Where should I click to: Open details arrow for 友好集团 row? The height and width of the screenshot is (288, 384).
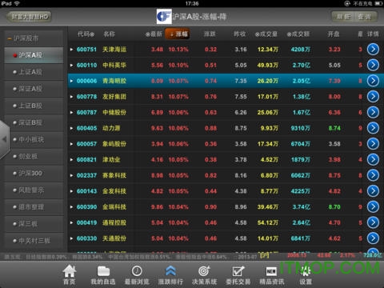point(373,97)
